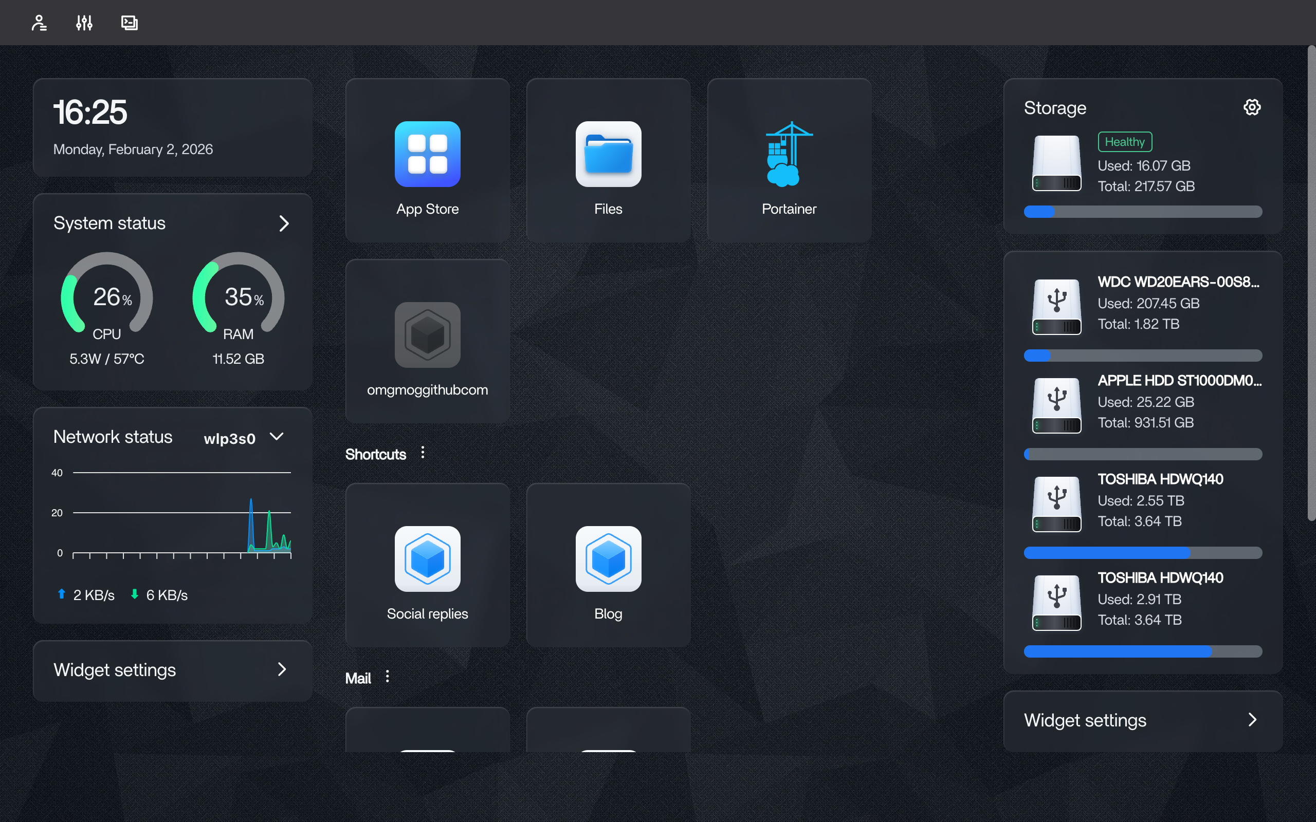Click the WDC WD20EARS drive entry
Image resolution: width=1316 pixels, height=822 pixels.
pos(1177,282)
